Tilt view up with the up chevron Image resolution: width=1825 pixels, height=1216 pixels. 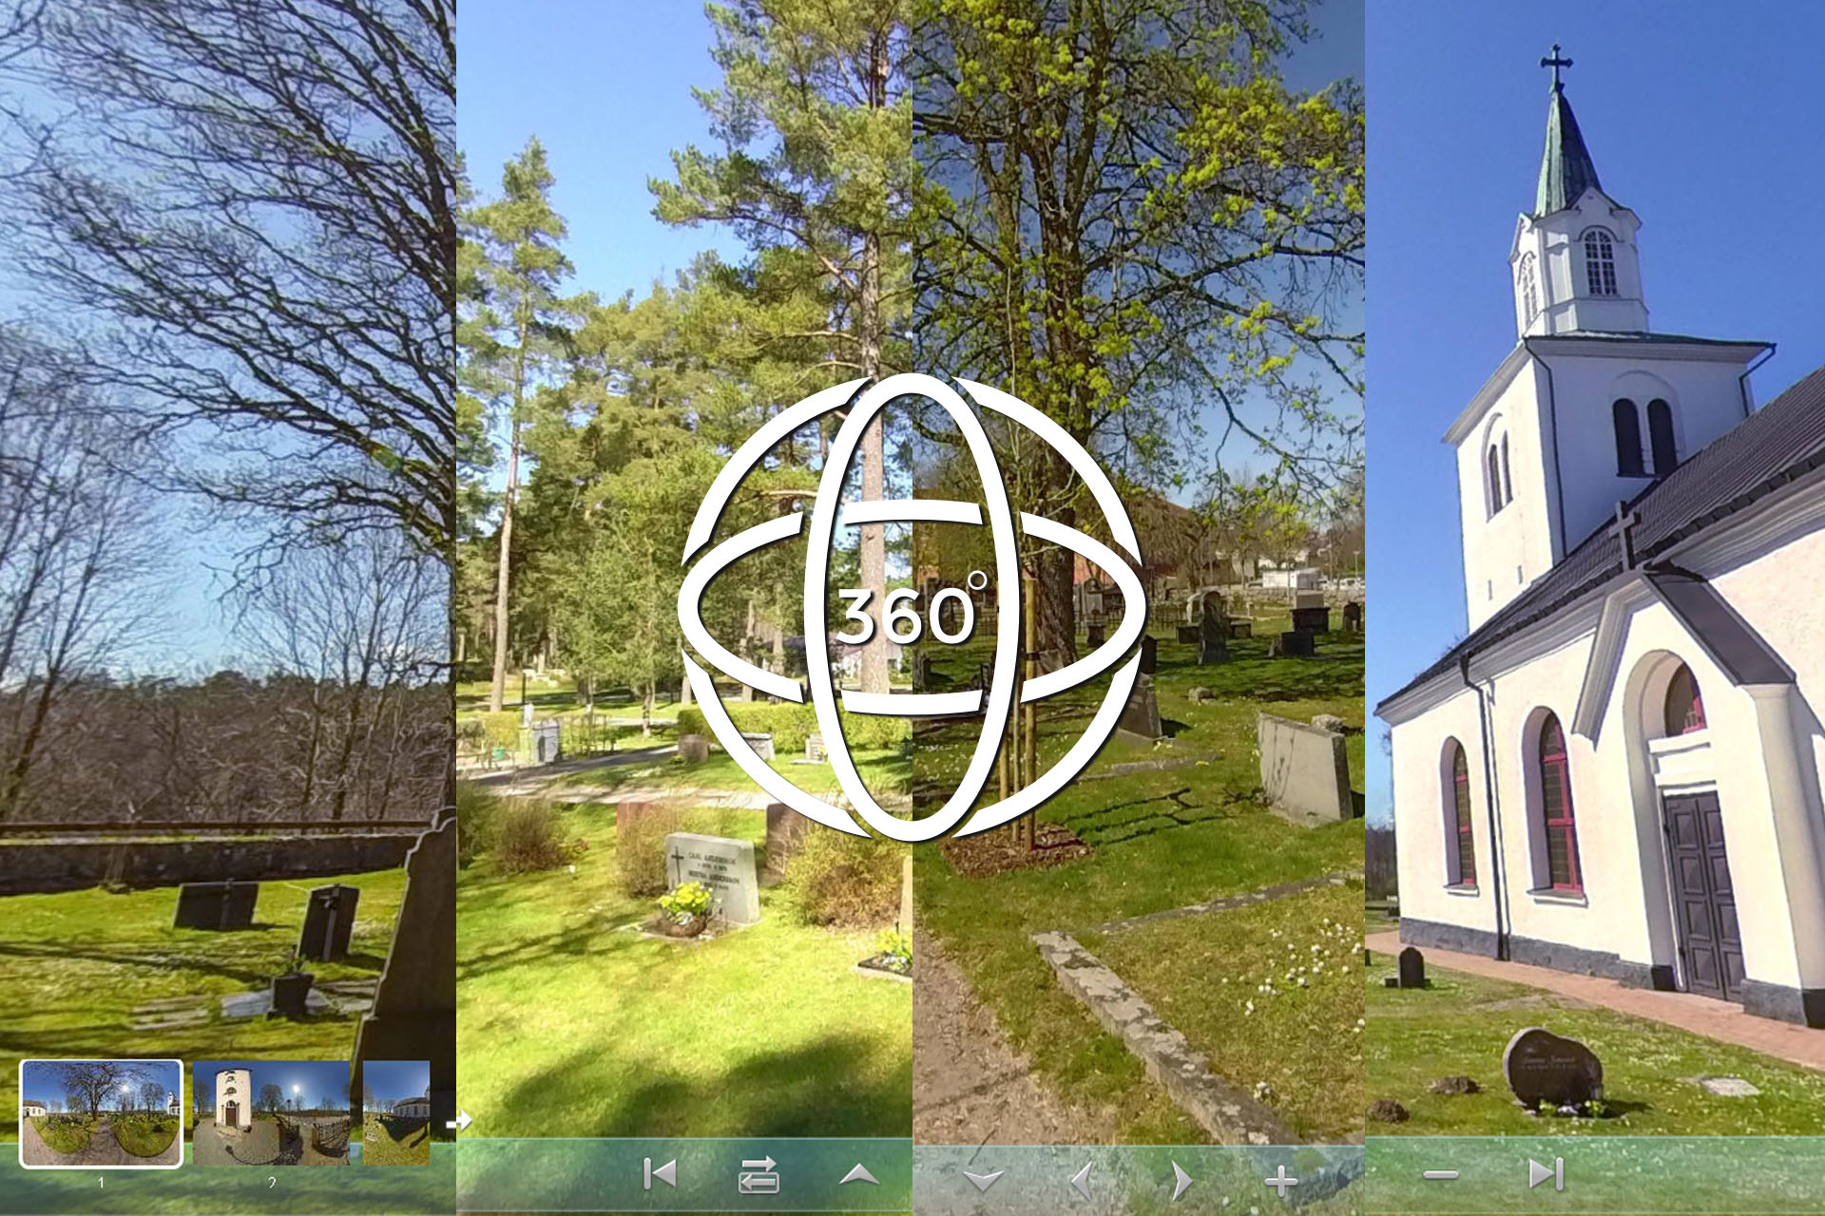click(x=859, y=1175)
